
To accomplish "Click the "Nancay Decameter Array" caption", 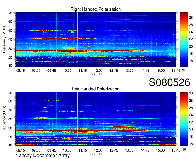I will [x=42, y=156].
